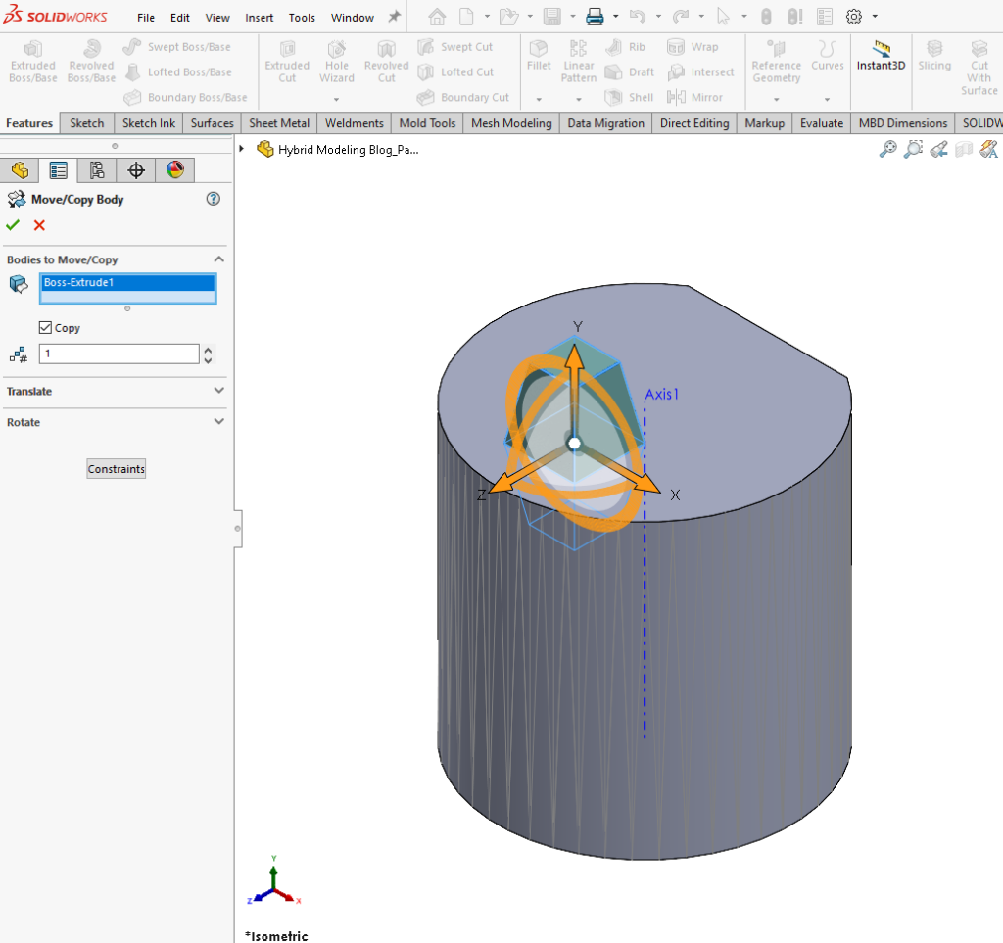This screenshot has width=1003, height=943.
Task: Select the Extruded Boss/Base tool
Action: [x=32, y=61]
